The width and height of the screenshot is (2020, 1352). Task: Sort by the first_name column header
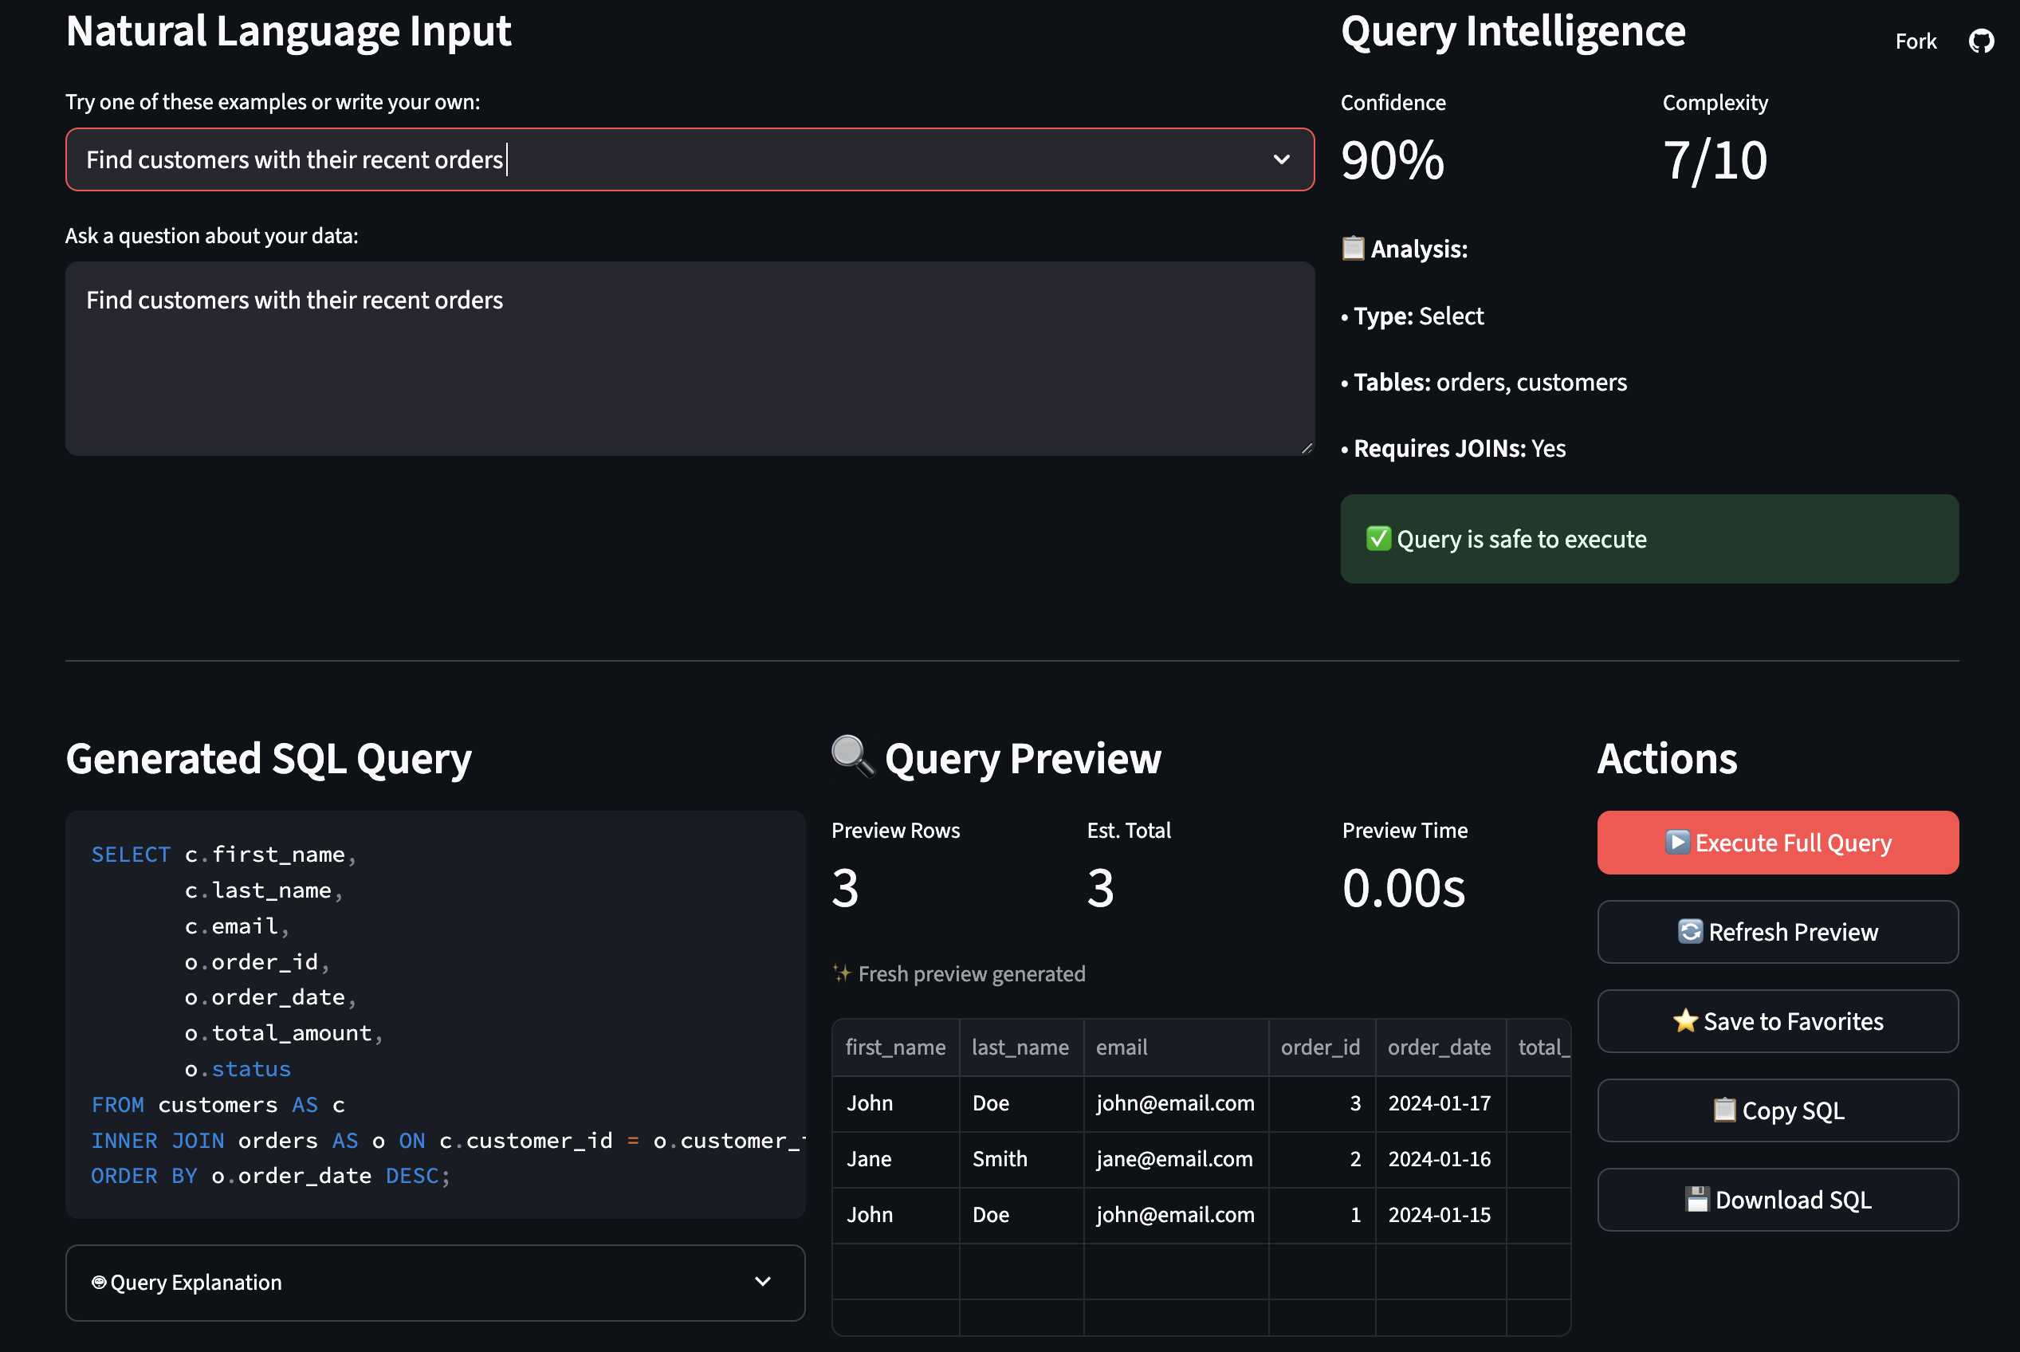(895, 1047)
